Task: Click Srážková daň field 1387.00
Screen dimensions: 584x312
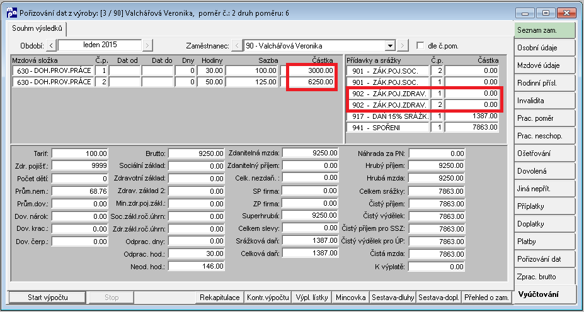Action: (310, 240)
